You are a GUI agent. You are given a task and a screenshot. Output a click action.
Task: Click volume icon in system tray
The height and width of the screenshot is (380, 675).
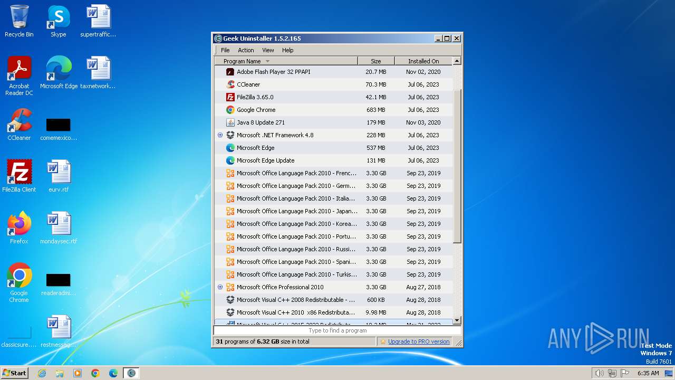click(x=599, y=373)
